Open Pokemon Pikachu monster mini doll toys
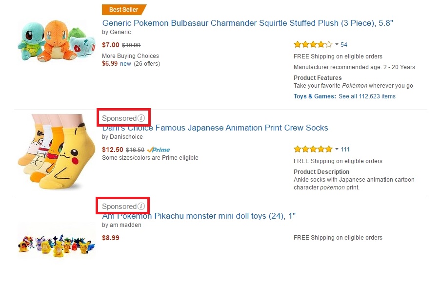The width and height of the screenshot is (441, 282). 199,216
